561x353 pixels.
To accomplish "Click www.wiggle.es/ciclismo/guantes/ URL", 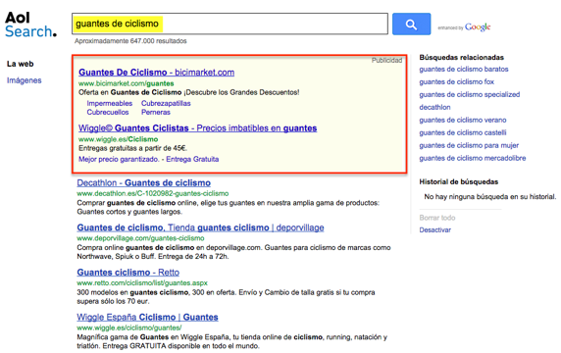I will tap(129, 328).
